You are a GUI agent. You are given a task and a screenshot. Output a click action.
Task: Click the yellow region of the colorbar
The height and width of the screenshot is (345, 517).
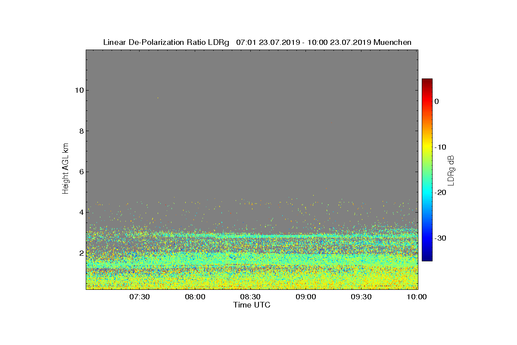pos(427,147)
